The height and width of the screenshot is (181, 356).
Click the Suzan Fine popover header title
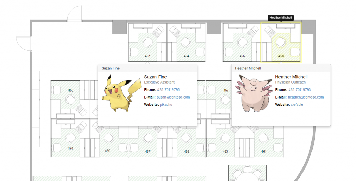pos(111,68)
